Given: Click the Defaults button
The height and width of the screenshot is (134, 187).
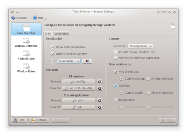Looking at the screenshot, I should (x=39, y=120).
